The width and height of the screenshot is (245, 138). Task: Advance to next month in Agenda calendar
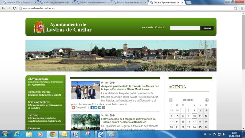click(x=207, y=100)
